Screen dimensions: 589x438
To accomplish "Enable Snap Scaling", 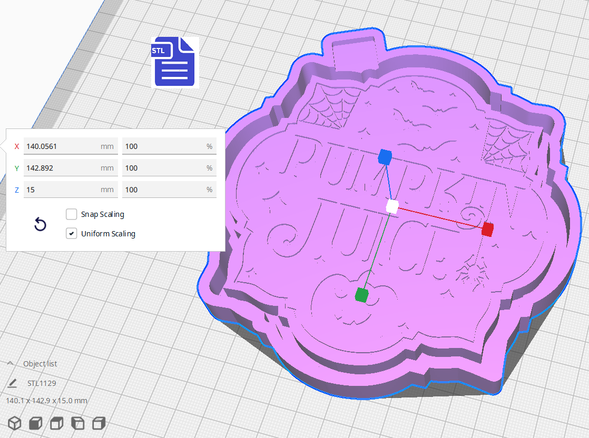I will point(72,214).
